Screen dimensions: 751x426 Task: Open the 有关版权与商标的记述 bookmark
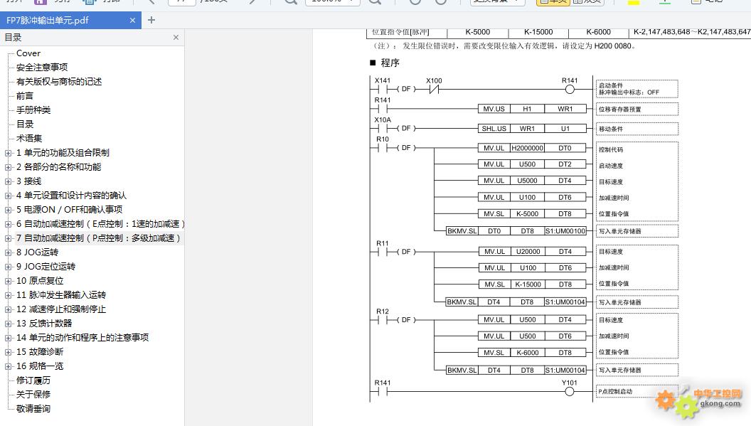59,82
